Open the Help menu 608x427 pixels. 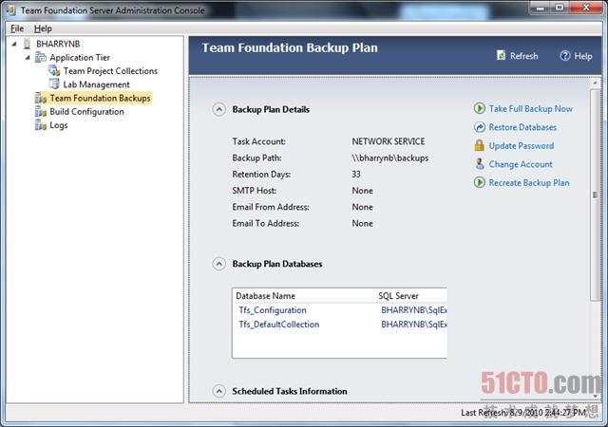click(x=43, y=28)
